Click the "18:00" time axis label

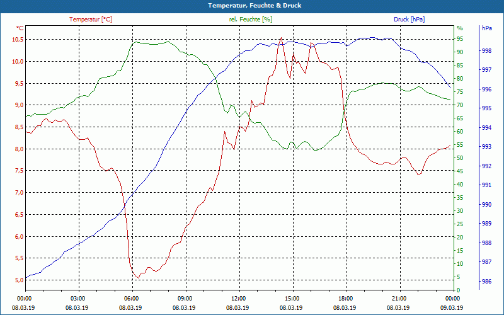pos(345,298)
